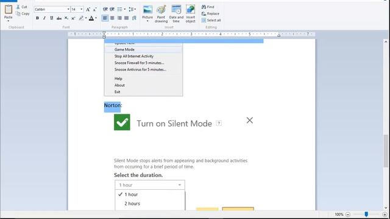Open the line spacing options

coord(132,9)
